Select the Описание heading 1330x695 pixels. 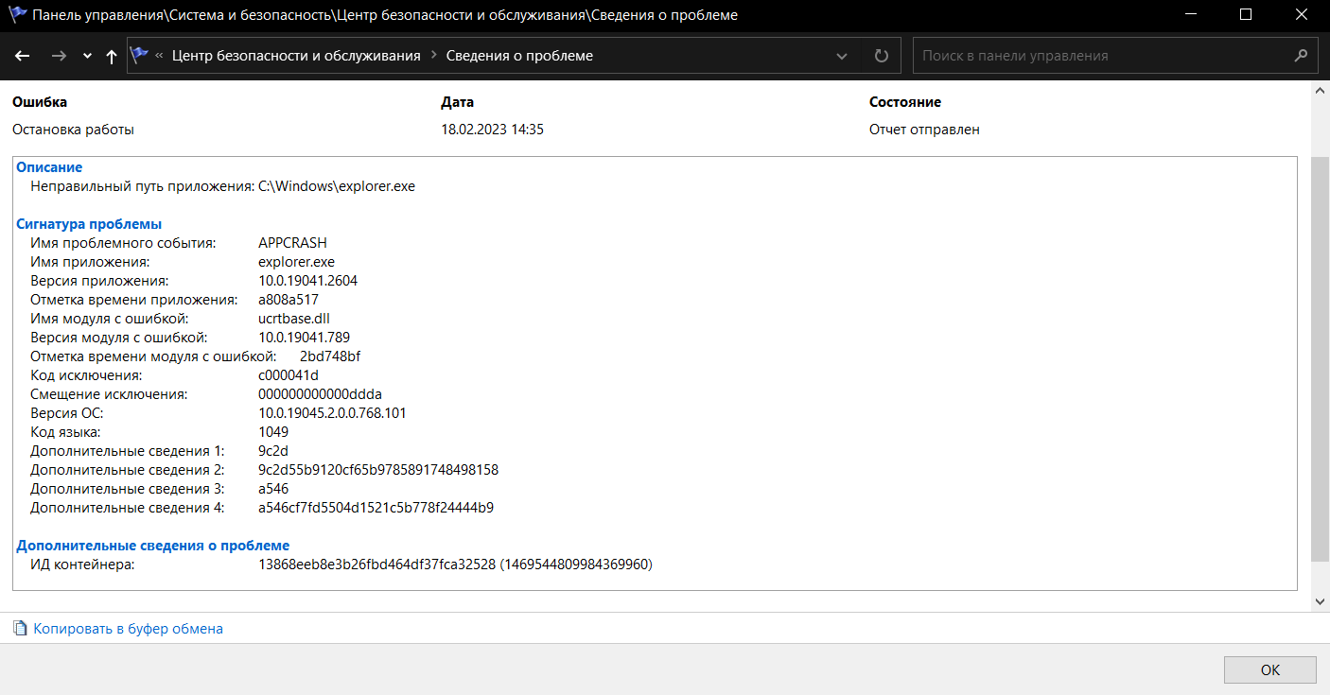tap(49, 167)
